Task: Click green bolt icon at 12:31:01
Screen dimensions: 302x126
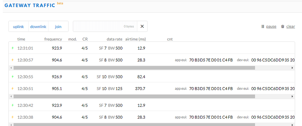Action: pos(13,48)
